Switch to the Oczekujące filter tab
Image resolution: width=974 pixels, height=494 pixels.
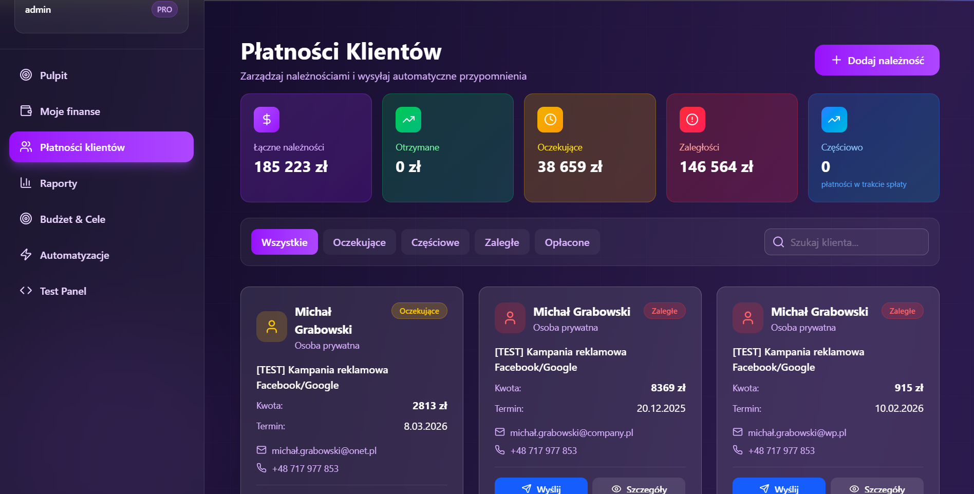359,242
